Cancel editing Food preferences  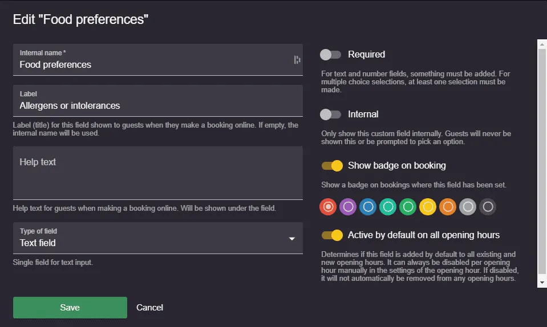(x=149, y=308)
